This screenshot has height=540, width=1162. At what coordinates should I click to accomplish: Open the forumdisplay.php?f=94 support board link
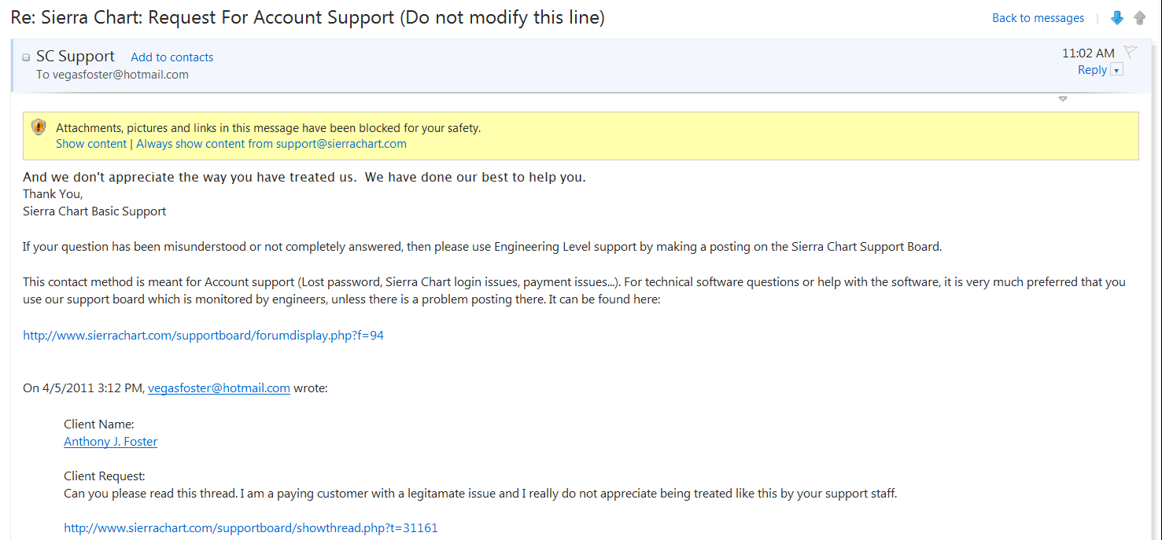203,335
